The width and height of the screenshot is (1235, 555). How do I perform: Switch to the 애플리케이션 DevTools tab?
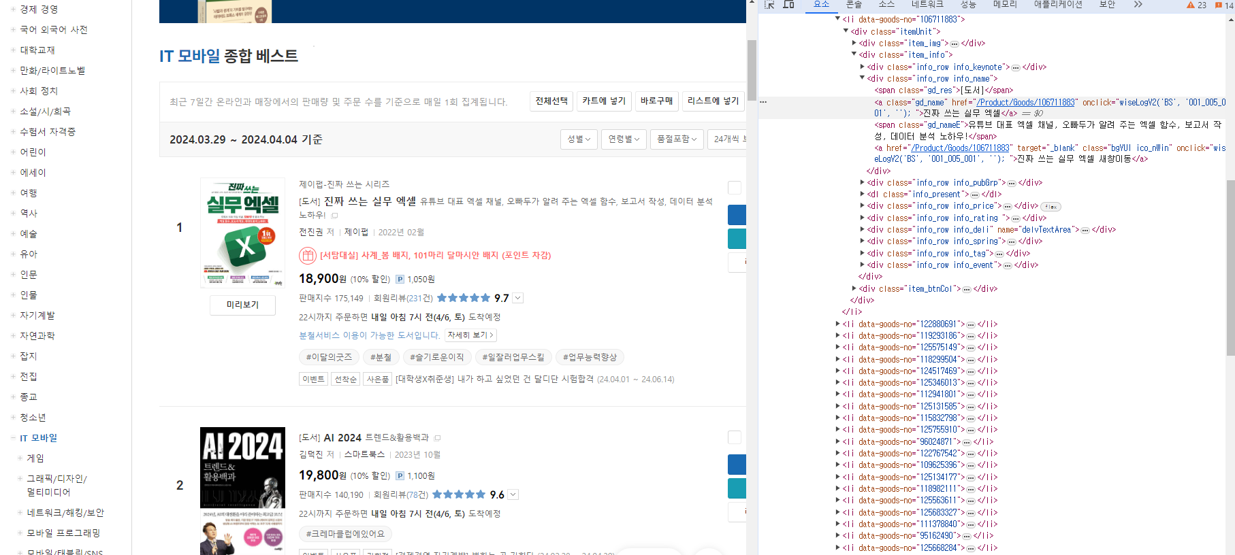[x=1058, y=5]
